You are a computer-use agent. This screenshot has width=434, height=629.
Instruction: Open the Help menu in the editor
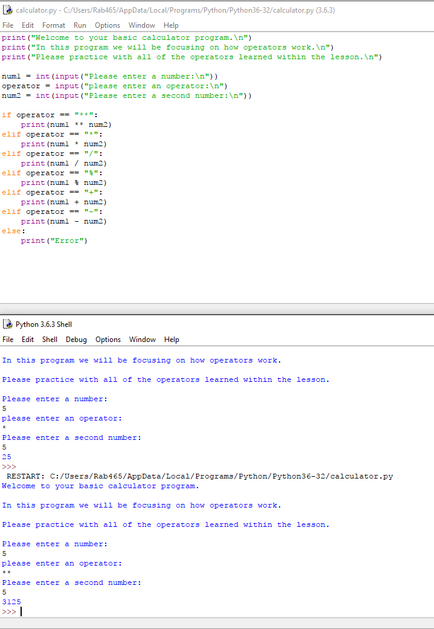tap(171, 25)
